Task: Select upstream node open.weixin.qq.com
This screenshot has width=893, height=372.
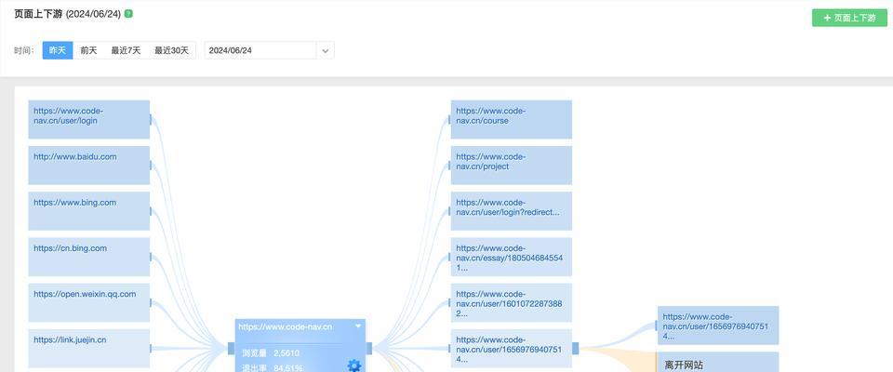Action: 89,302
